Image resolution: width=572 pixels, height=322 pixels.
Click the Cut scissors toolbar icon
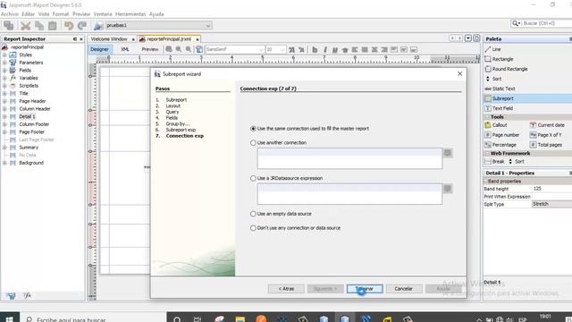point(26,26)
